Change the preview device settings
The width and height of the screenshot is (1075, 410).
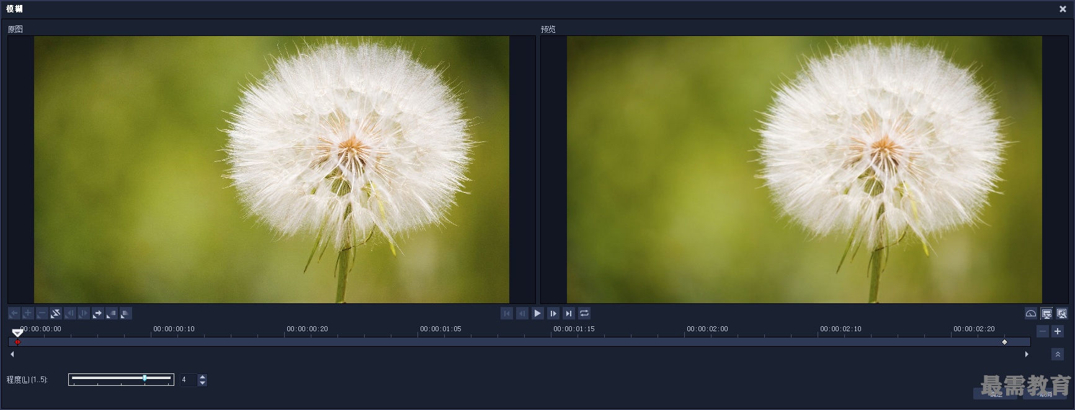click(1061, 314)
